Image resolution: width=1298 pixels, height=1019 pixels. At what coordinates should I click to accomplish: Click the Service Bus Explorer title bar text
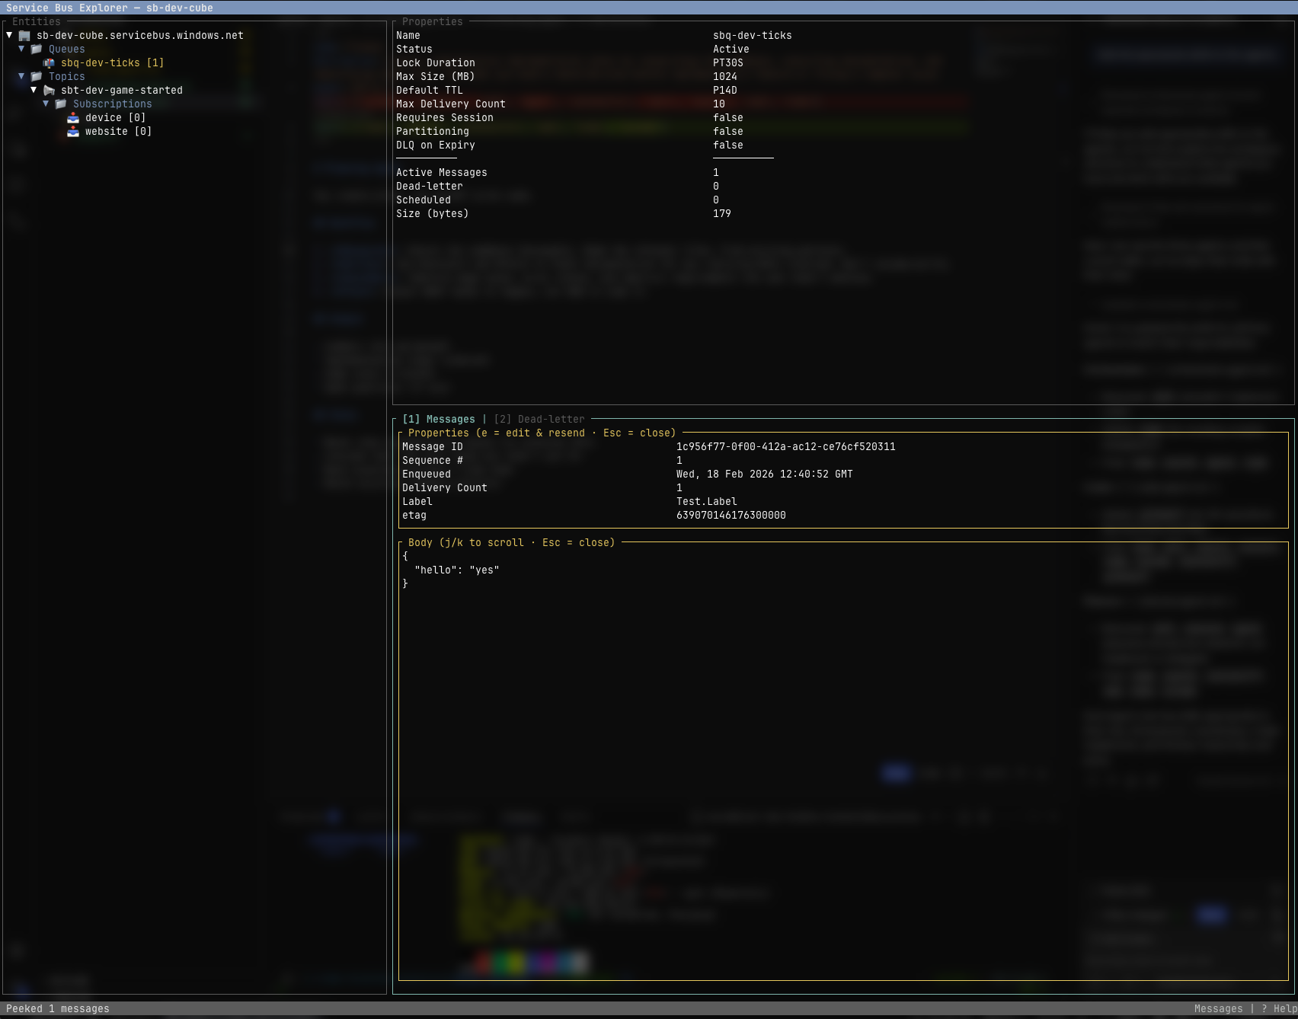(110, 8)
